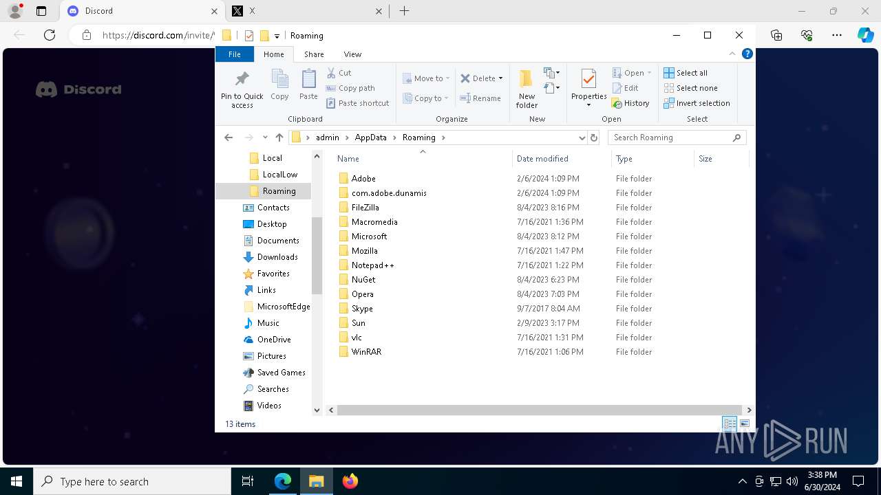Click the Rename command
This screenshot has width=881, height=495.
[x=480, y=98]
